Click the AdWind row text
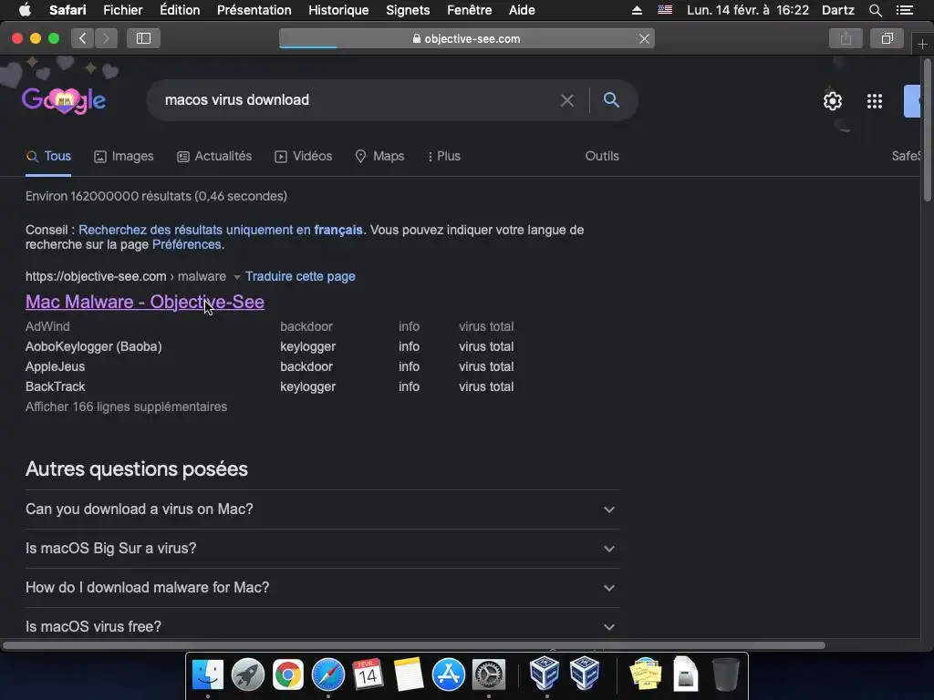The height and width of the screenshot is (700, 934). tap(47, 327)
